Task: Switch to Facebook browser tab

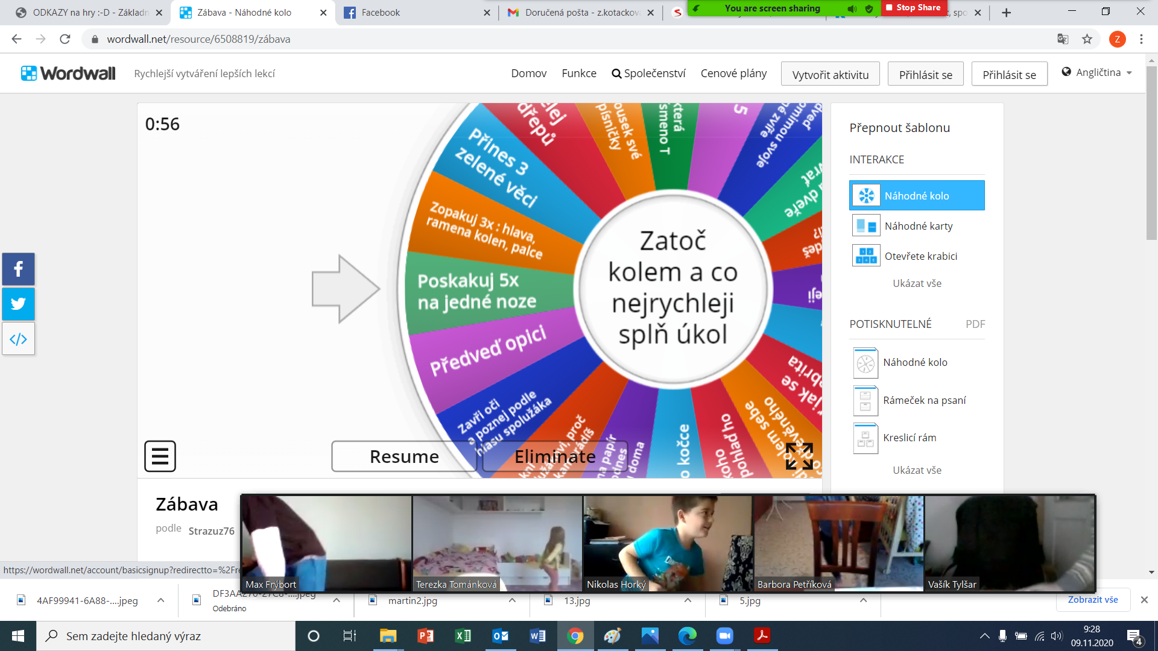Action: point(416,13)
